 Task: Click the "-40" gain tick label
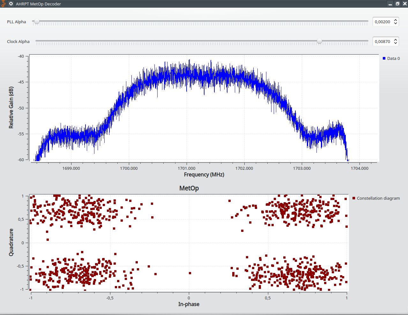21,56
